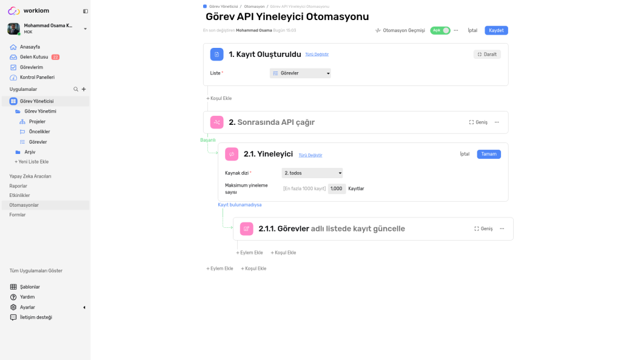Screen dimensions: 621x360
Task: Click Kayıt Oluşturuldu trigger icon
Action: pos(217,54)
